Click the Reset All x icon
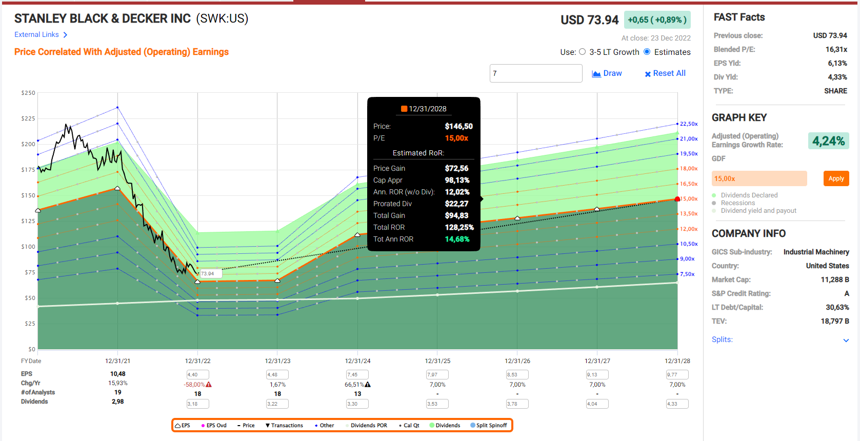The height and width of the screenshot is (441, 860). [x=648, y=74]
